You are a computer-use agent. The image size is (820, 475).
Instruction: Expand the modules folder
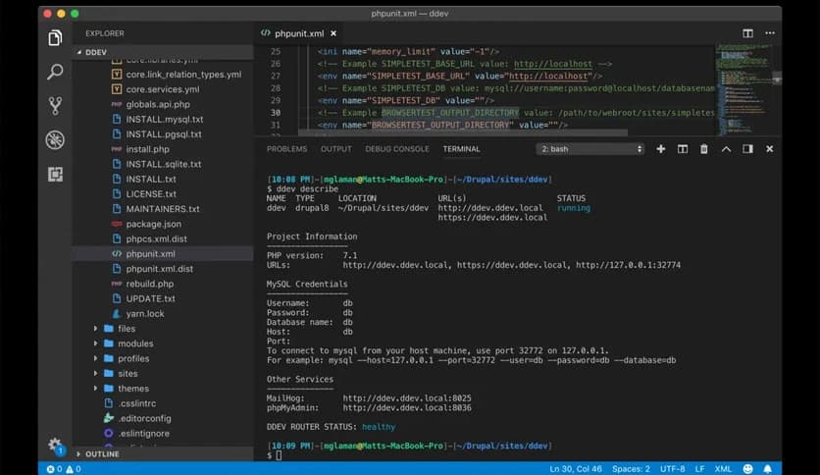[135, 343]
